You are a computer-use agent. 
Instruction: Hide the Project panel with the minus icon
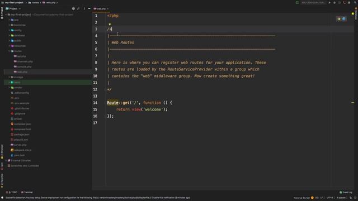coord(89,9)
